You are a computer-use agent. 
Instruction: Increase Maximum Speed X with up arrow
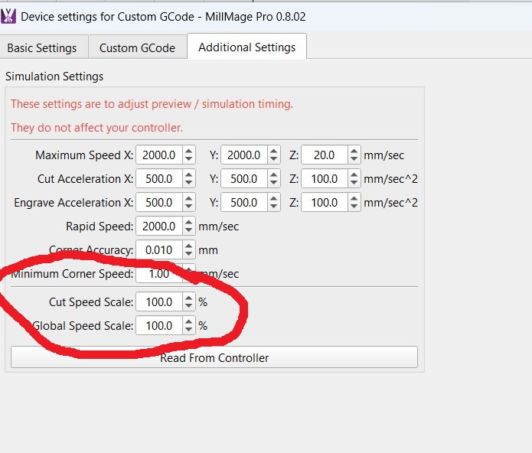(x=188, y=151)
